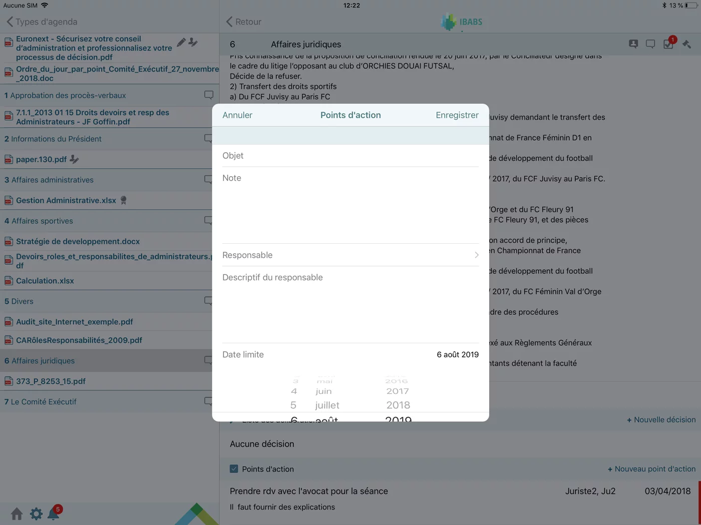Add item via + Nouvelle décision

661,420
